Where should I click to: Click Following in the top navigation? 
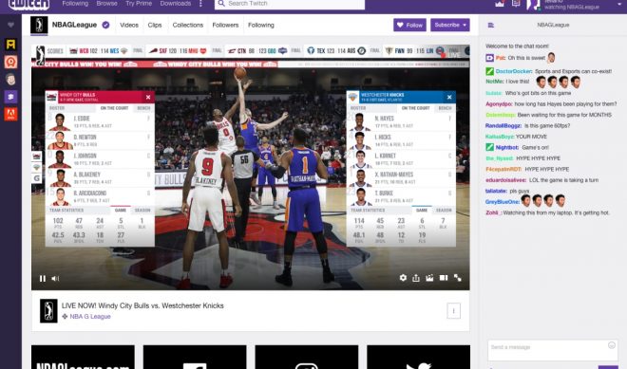pos(75,3)
